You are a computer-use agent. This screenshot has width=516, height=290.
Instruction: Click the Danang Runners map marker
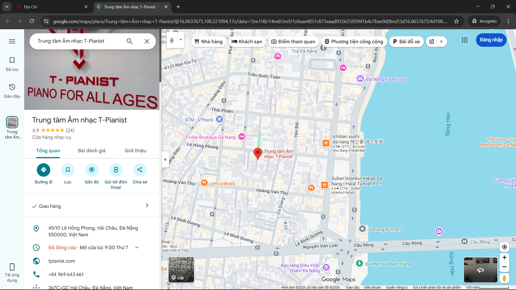(362, 229)
